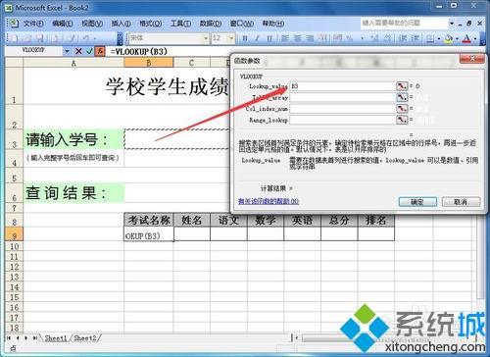Click the Table_array input field
This screenshot has height=357, width=490.
click(x=342, y=97)
